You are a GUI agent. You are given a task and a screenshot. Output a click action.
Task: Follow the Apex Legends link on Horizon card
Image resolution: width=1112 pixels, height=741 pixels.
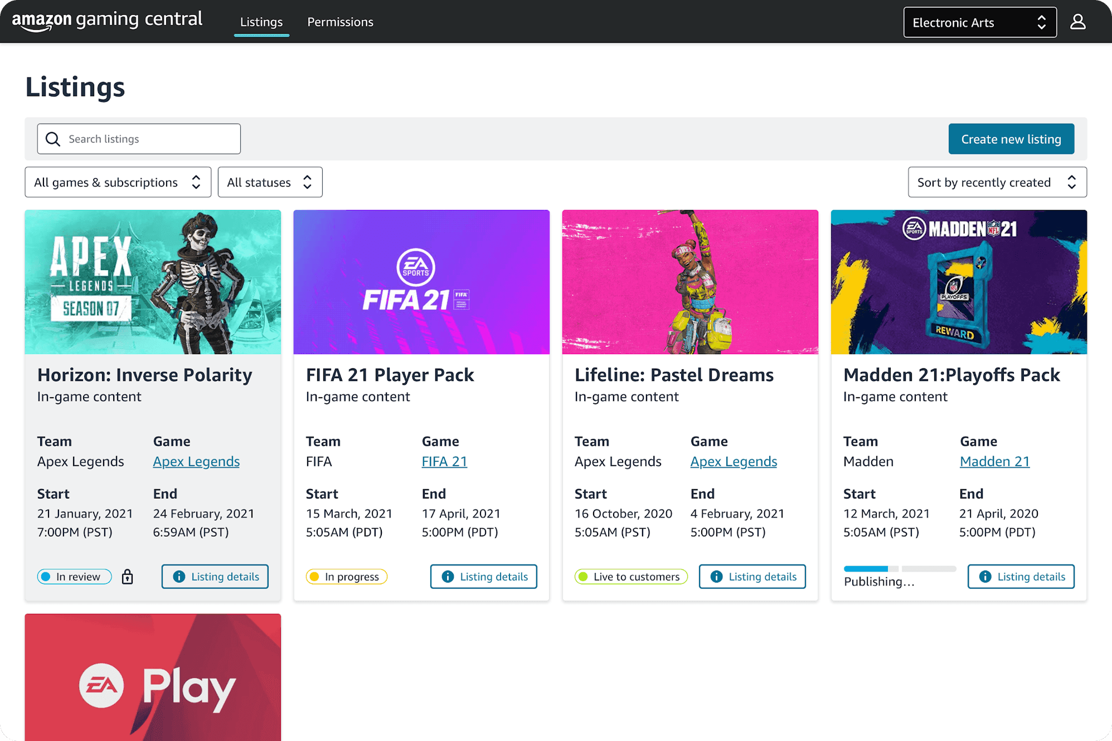pos(196,461)
